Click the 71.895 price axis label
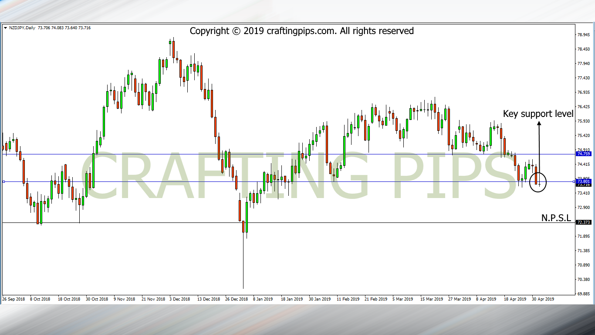This screenshot has height=335, width=595. click(584, 236)
